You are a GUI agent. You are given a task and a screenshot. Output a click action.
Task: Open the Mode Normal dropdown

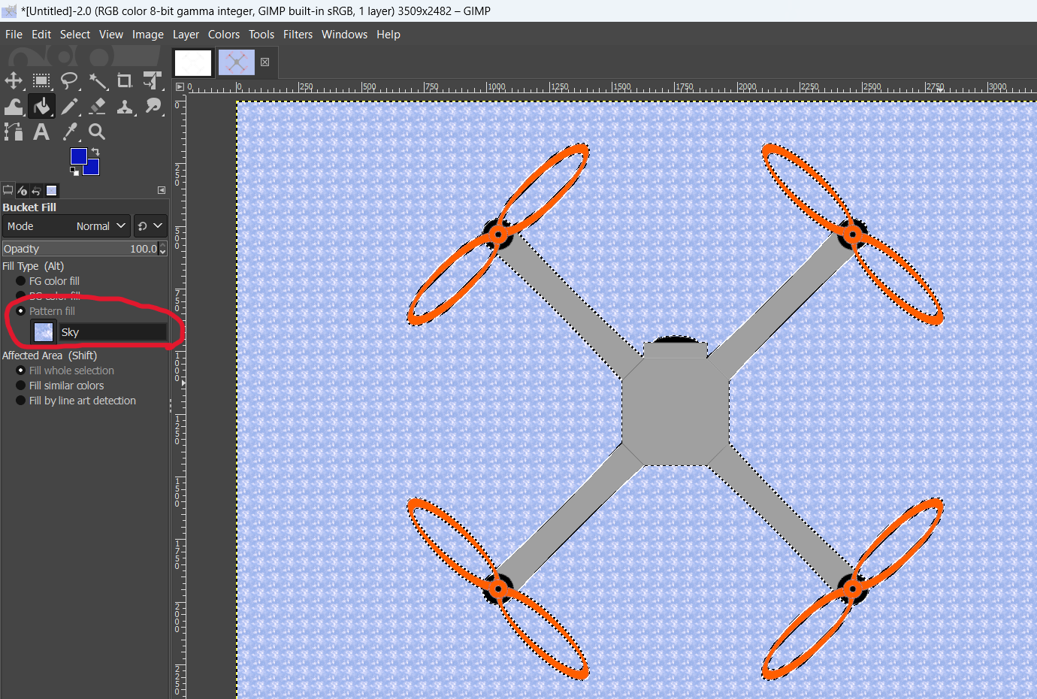(66, 226)
